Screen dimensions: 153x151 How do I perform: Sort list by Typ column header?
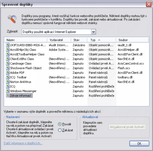coord(101,40)
